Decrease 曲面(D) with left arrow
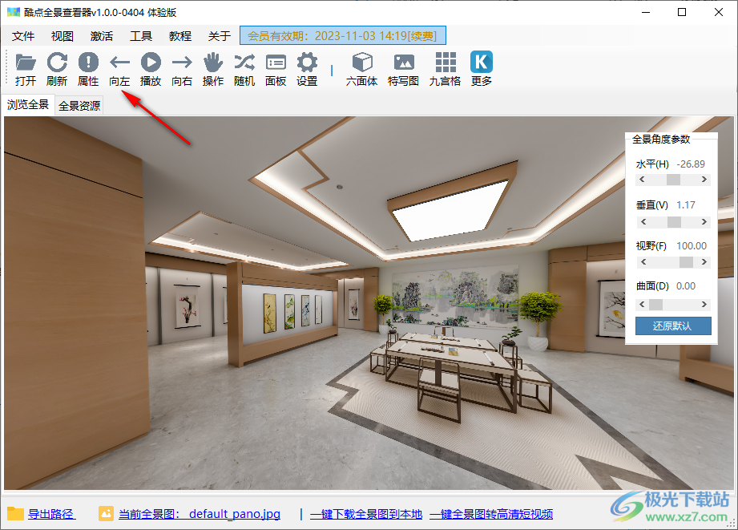 642,305
